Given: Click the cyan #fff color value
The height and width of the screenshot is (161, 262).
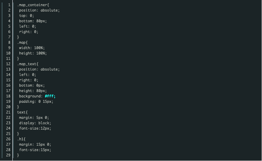Looking at the screenshot, I should [x=50, y=96].
